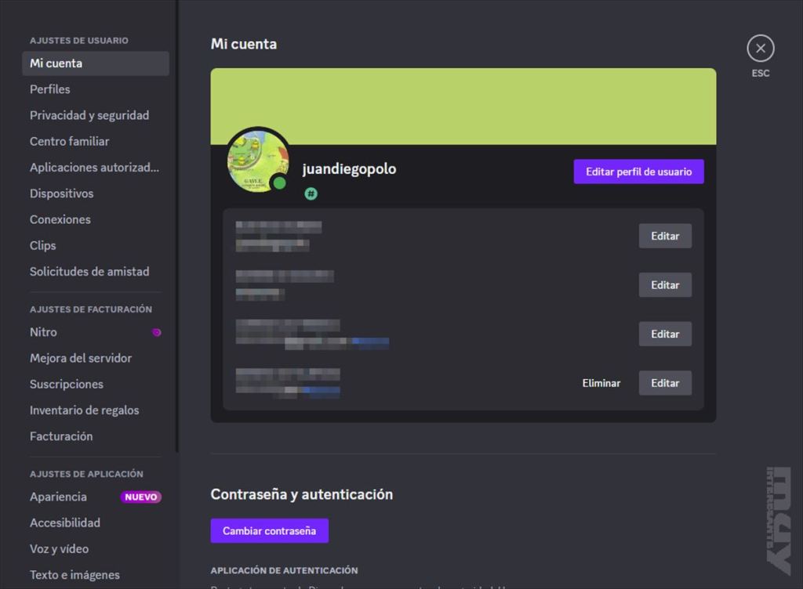Select Mi cuenta in the sidebar
Viewport: 803px width, 589px height.
coord(96,63)
